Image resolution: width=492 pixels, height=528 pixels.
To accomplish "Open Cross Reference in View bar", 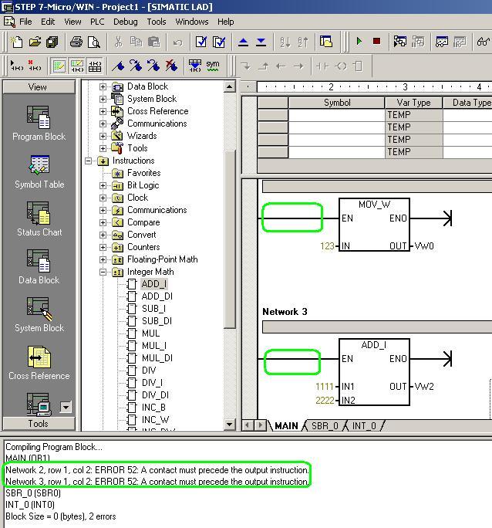I will pyautogui.click(x=39, y=363).
